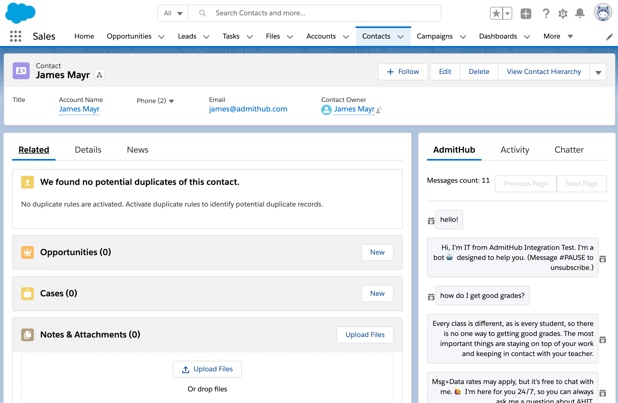Open the 'All' search scope dropdown
This screenshot has width=618, height=403.
173,13
